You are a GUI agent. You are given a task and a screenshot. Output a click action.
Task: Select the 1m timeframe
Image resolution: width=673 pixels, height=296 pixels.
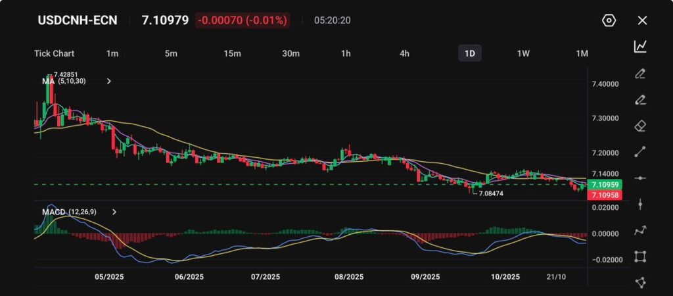tap(112, 53)
